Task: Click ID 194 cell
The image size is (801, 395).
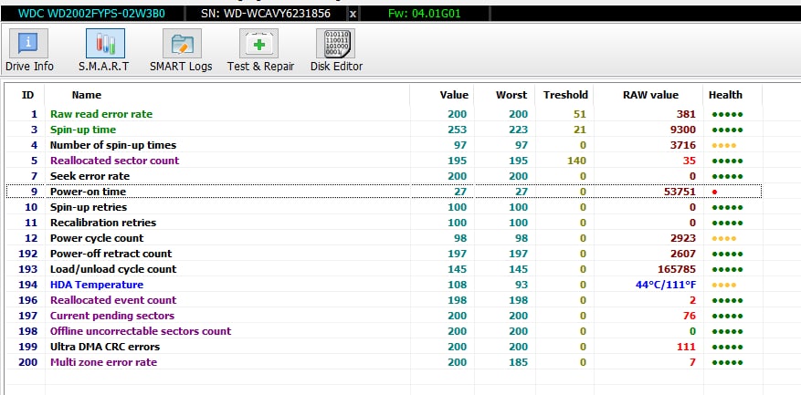Action: tap(28, 285)
